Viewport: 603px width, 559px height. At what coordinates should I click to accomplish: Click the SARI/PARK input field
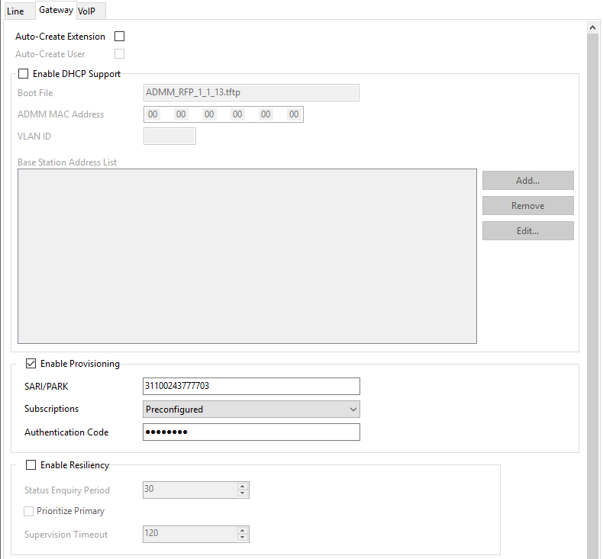click(251, 386)
